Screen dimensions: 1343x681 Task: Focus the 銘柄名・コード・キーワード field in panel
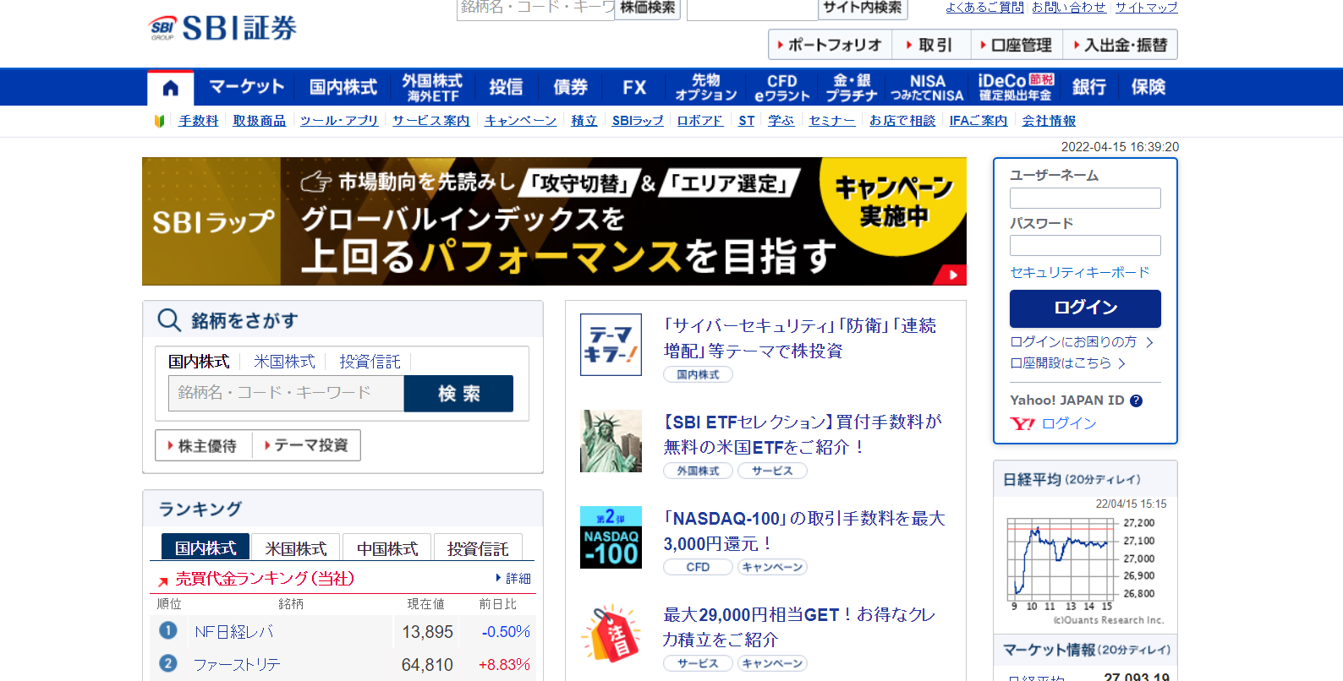[x=287, y=394]
